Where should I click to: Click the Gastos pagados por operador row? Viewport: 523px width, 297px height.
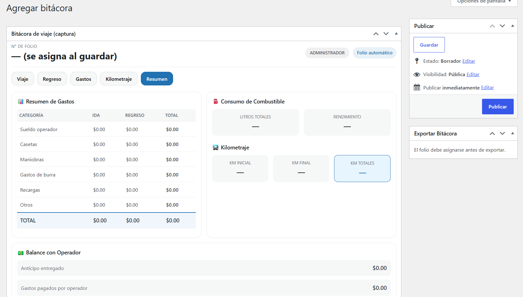coord(204,288)
